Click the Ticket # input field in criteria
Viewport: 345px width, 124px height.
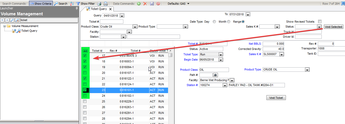pos(111,22)
